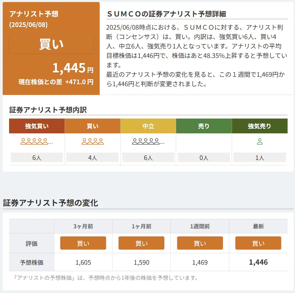
Task: Click the 6人 count under 強気買い
Action: pos(37,157)
